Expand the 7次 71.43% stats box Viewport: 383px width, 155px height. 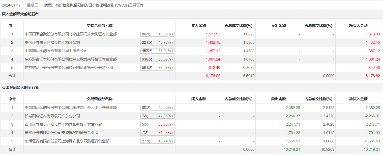click(x=157, y=133)
